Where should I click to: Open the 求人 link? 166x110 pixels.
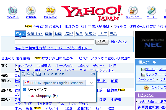point(18,108)
